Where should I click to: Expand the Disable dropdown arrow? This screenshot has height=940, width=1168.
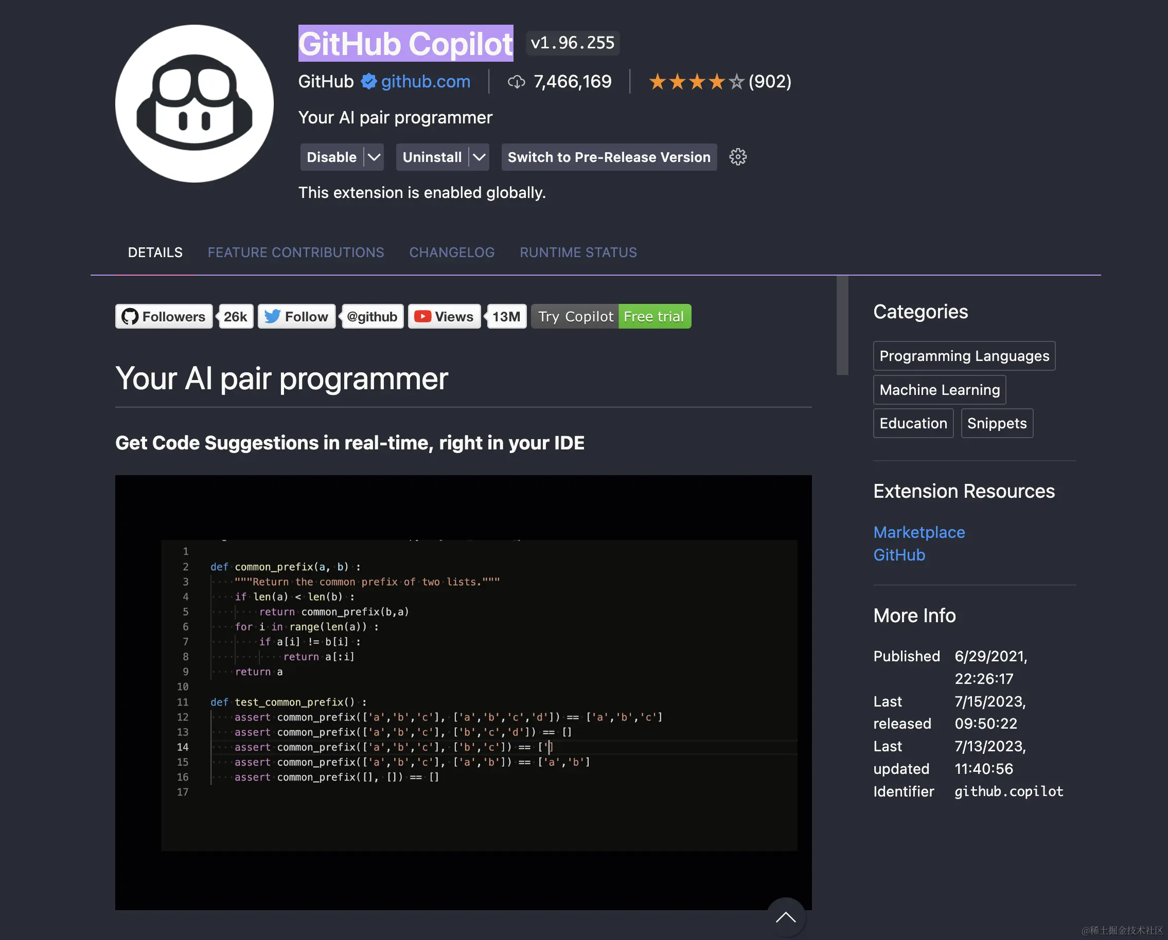tap(374, 157)
